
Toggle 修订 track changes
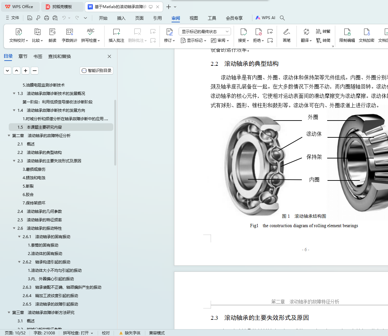169,35
